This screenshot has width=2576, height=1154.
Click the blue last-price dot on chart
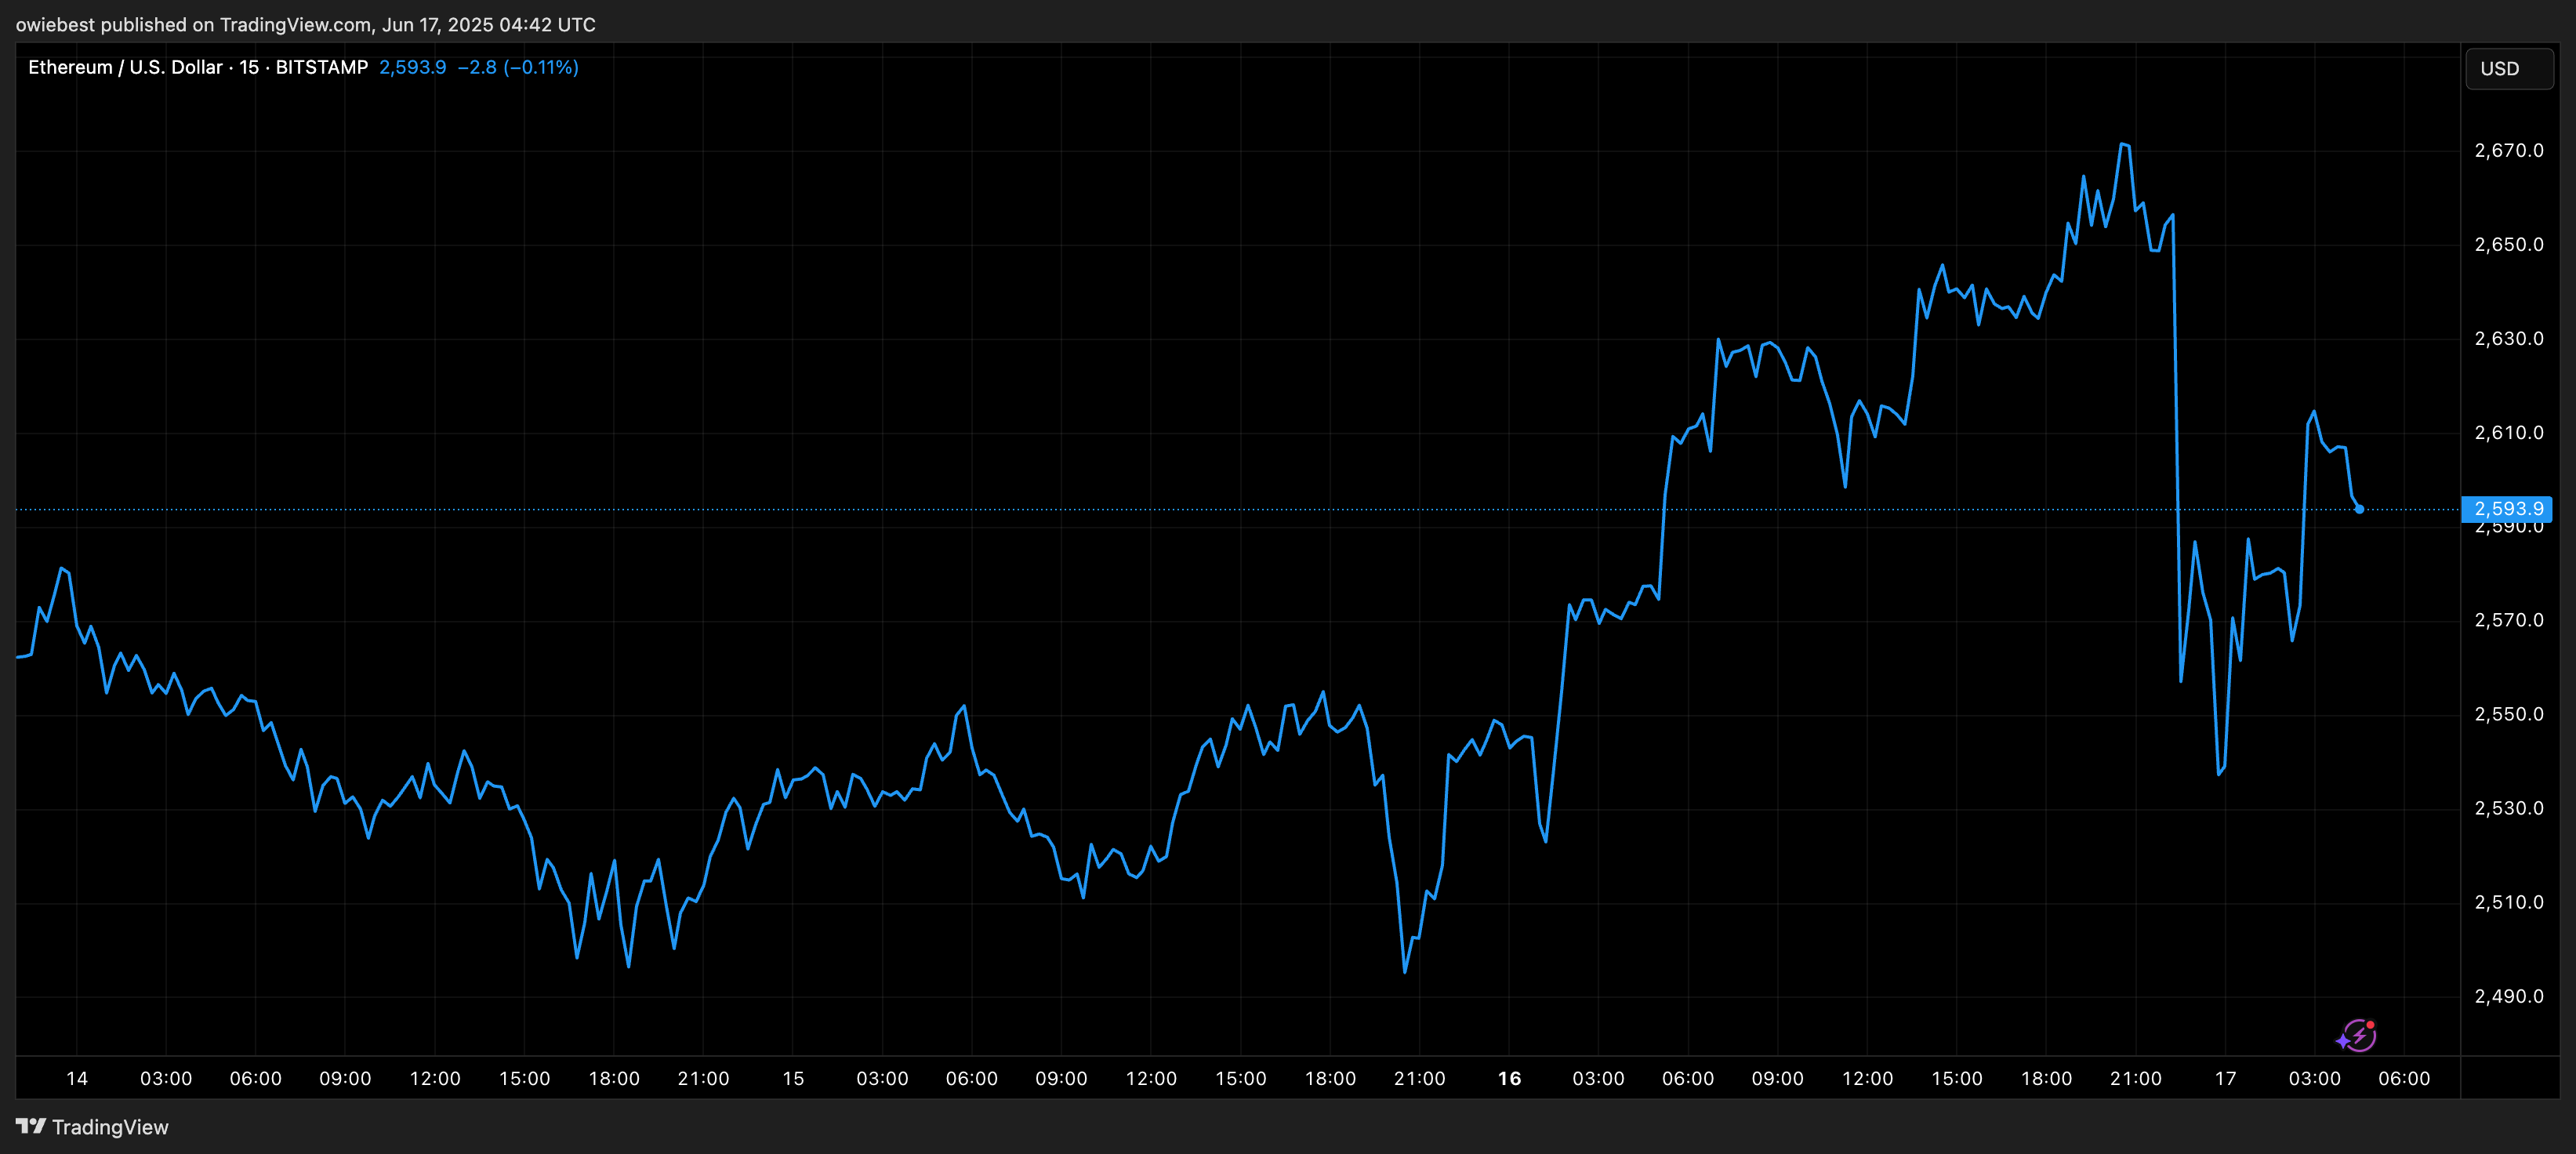(x=2359, y=509)
